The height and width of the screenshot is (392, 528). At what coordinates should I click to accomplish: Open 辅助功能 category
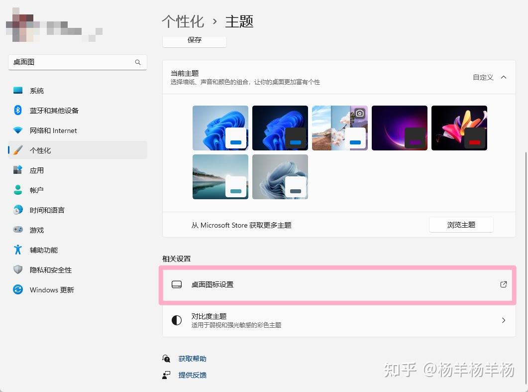pyautogui.click(x=78, y=250)
